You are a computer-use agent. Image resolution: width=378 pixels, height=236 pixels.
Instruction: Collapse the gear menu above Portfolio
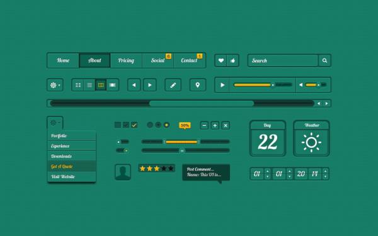(x=55, y=123)
